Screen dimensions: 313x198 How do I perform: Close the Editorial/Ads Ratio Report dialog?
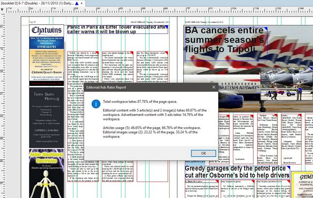click(x=213, y=87)
